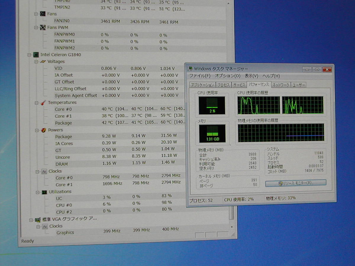Screen dimensions: 355x266
Task: Collapse the 標準 VGA グラフィック node
Action: click(31, 220)
